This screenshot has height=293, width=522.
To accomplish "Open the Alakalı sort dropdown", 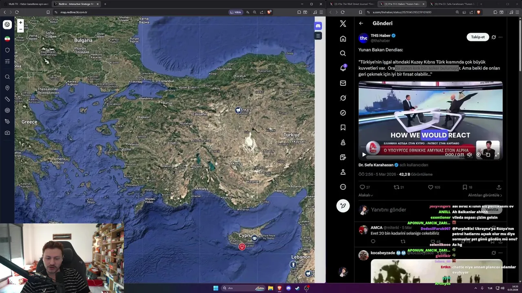I will coord(366,195).
